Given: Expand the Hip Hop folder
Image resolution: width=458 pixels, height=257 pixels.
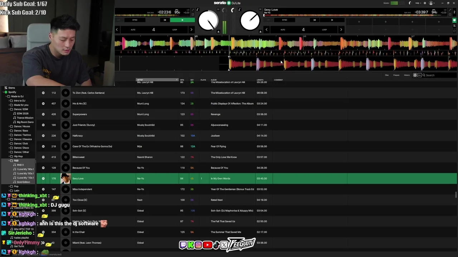Looking at the screenshot, I should 9,156.
